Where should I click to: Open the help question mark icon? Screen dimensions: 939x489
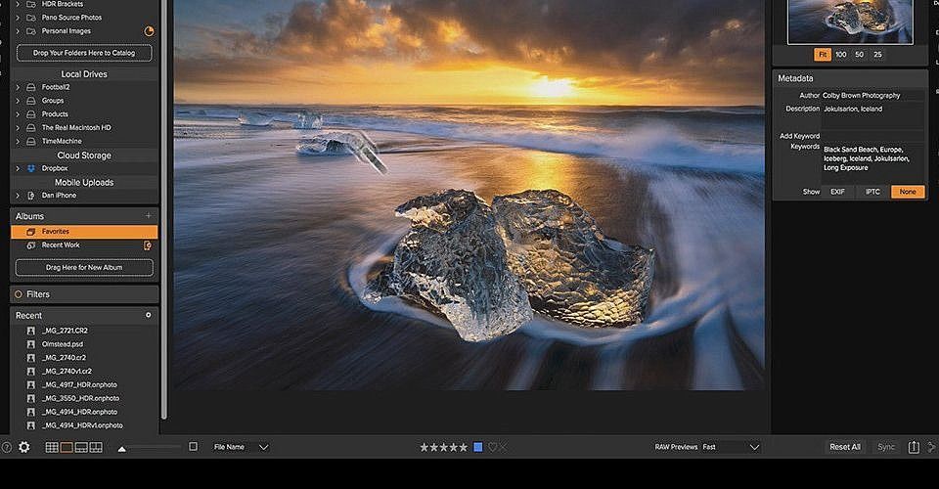click(6, 447)
